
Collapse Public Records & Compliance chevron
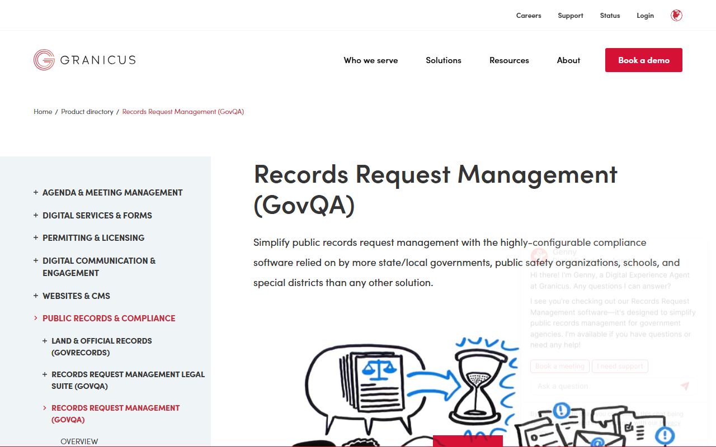coord(36,318)
